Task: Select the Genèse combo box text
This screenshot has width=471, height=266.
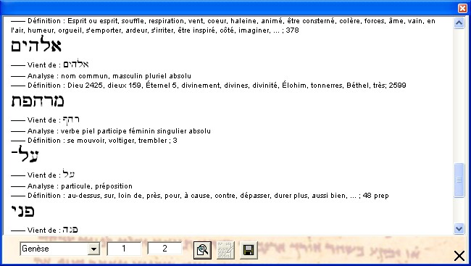Action: [x=54, y=249]
